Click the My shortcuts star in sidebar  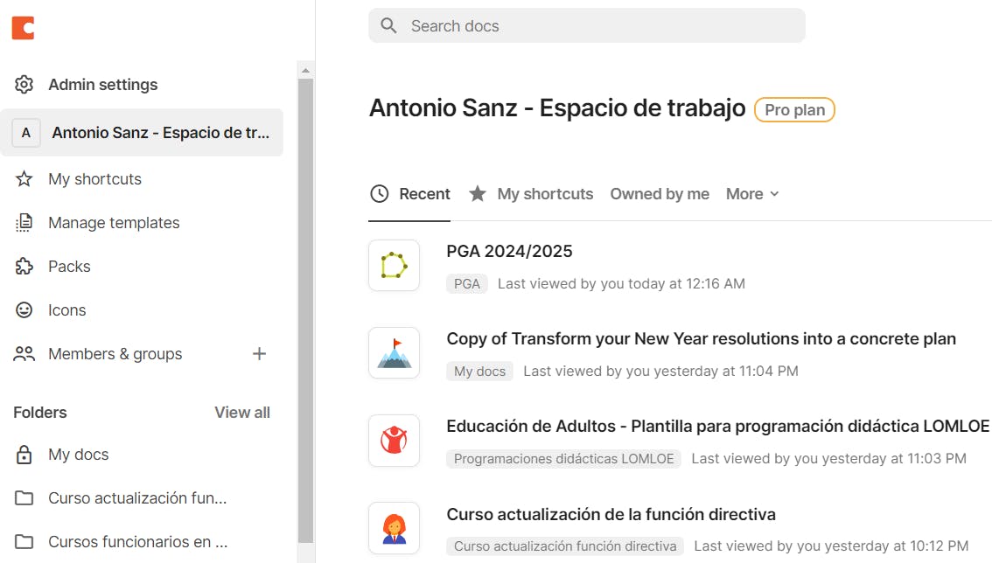(x=24, y=179)
